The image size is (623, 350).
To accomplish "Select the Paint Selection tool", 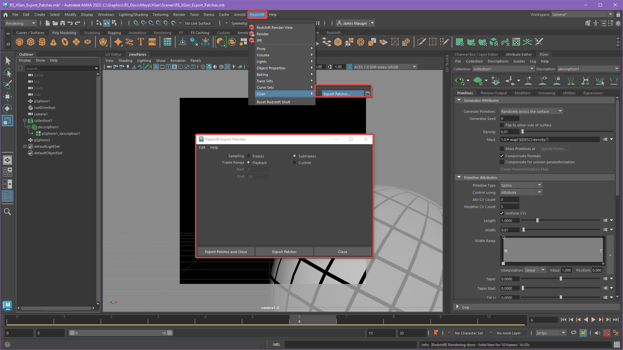I will 7,85.
